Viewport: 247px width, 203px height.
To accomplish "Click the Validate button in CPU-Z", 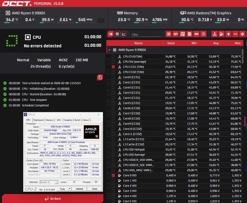I will pos(79,189).
